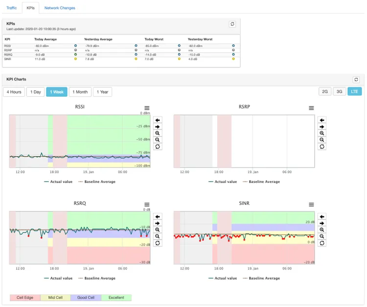Screen dimensions: 367x307
Task: Open the Network Changes tab
Action: tap(60, 8)
